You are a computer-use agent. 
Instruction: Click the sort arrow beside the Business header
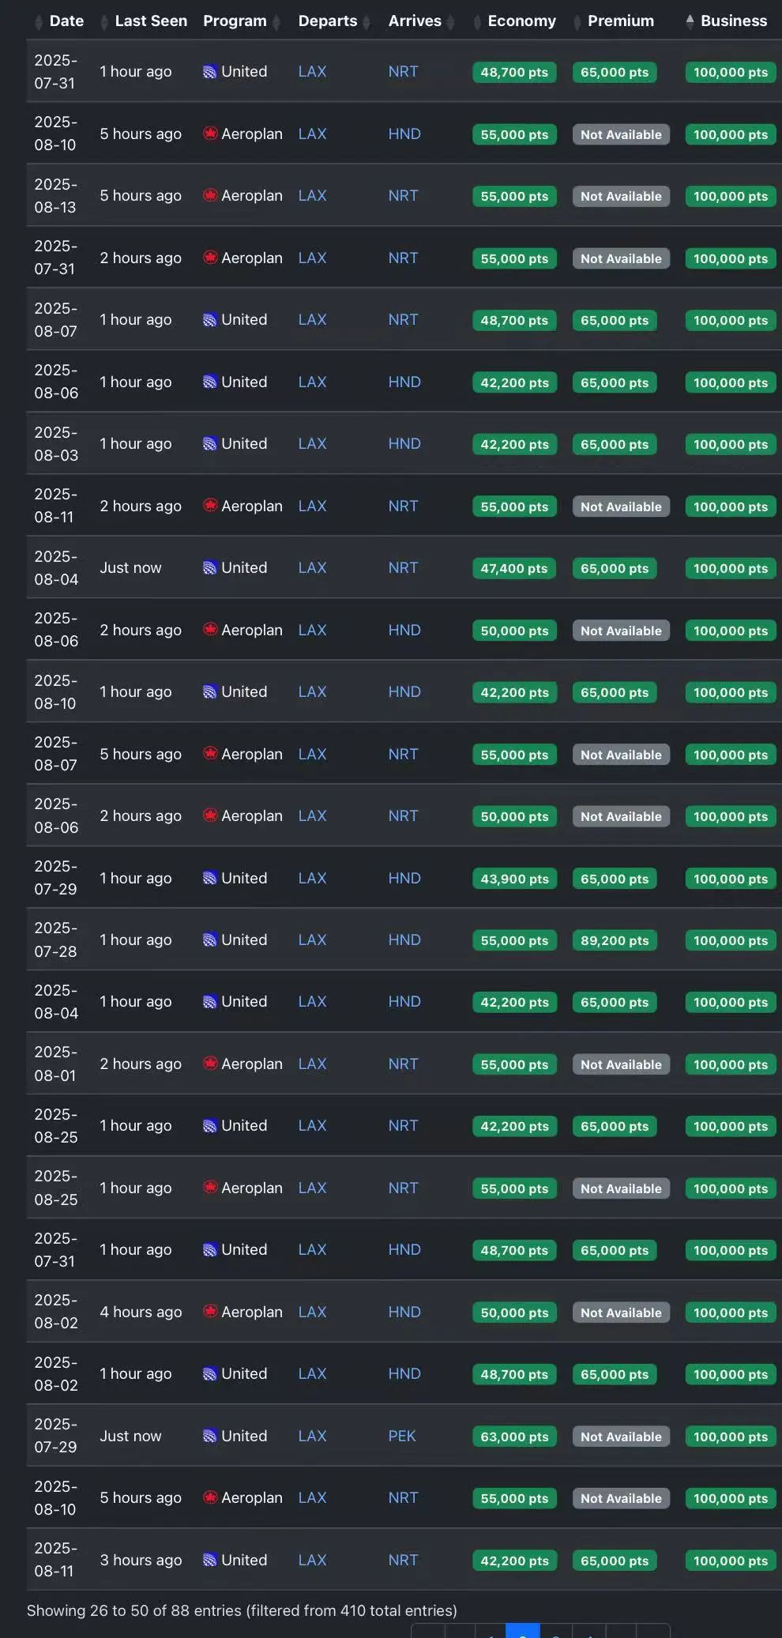[x=690, y=21]
